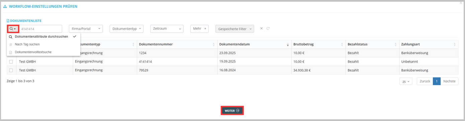Select Dokumentenattribute durchsuchen menu option
Screen dimensions: 465x121
click(x=43, y=37)
